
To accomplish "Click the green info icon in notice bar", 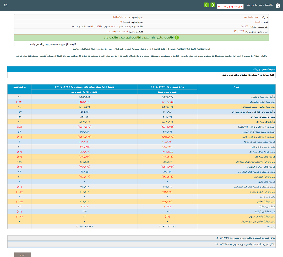I will point(177,37).
